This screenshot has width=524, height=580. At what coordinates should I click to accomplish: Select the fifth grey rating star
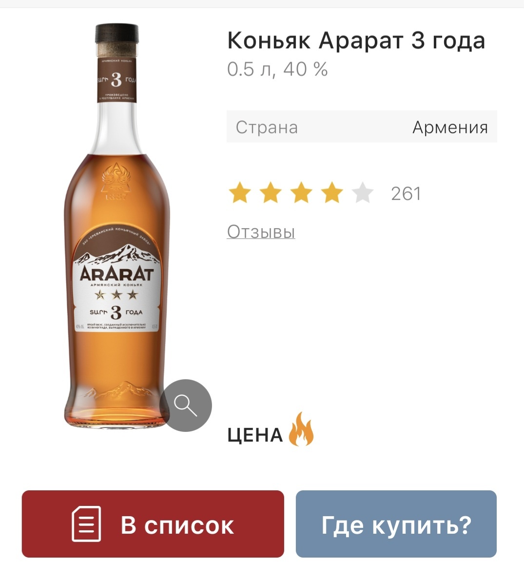pyautogui.click(x=363, y=193)
